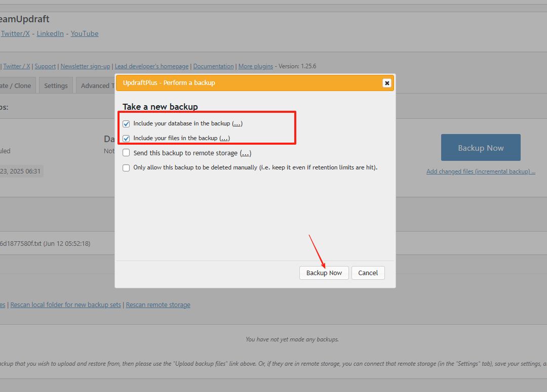
Task: Cancel the backup dialog
Action: pos(368,273)
